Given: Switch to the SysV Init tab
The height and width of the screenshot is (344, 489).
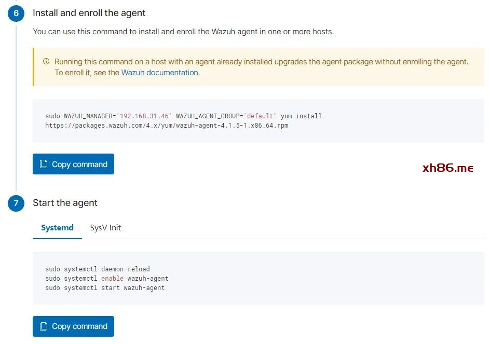Looking at the screenshot, I should tap(105, 228).
